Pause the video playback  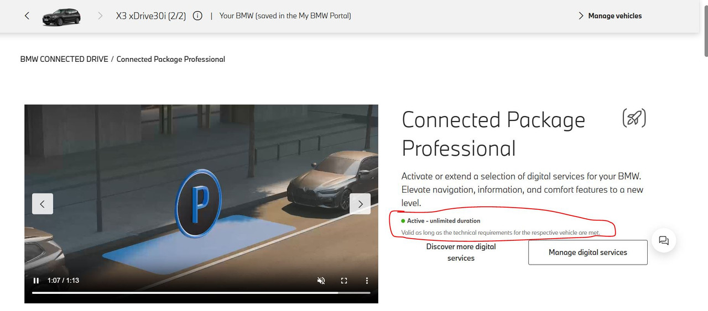[x=36, y=281]
